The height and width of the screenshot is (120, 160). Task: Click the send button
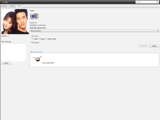(6, 63)
